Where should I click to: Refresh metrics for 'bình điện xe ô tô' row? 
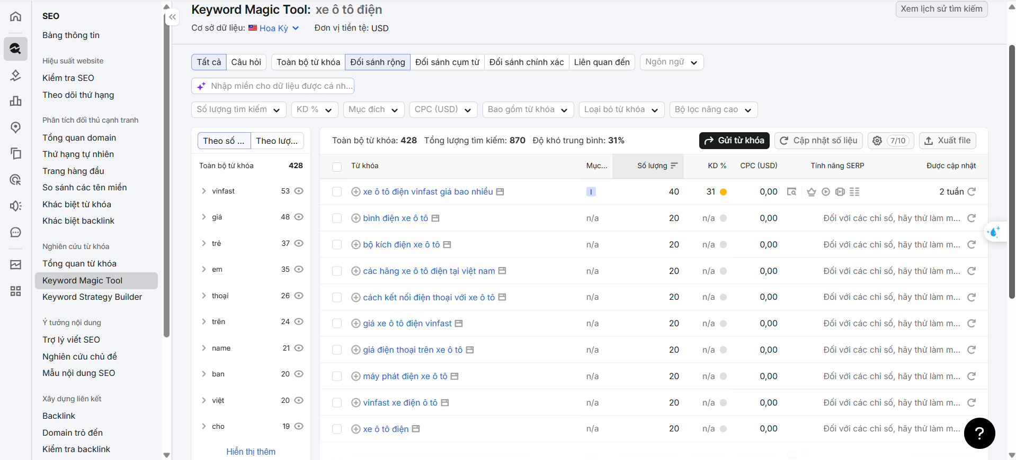(972, 218)
